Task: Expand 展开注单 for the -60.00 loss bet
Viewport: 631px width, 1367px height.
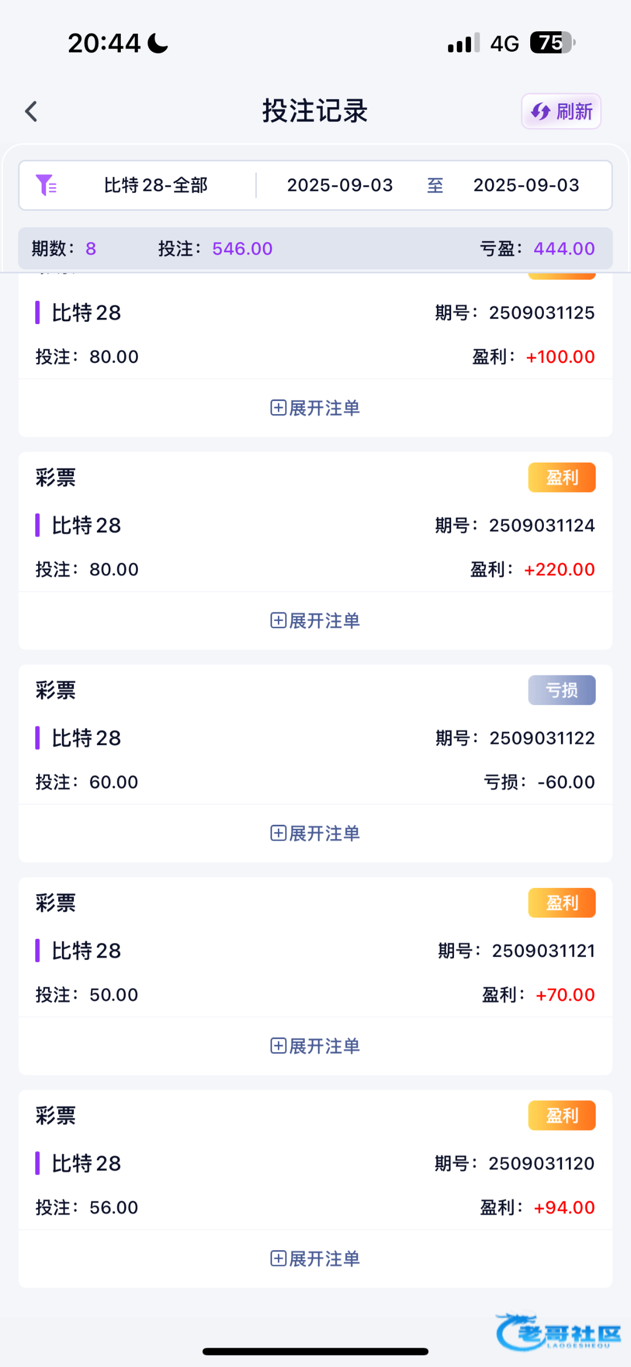Action: (323, 833)
